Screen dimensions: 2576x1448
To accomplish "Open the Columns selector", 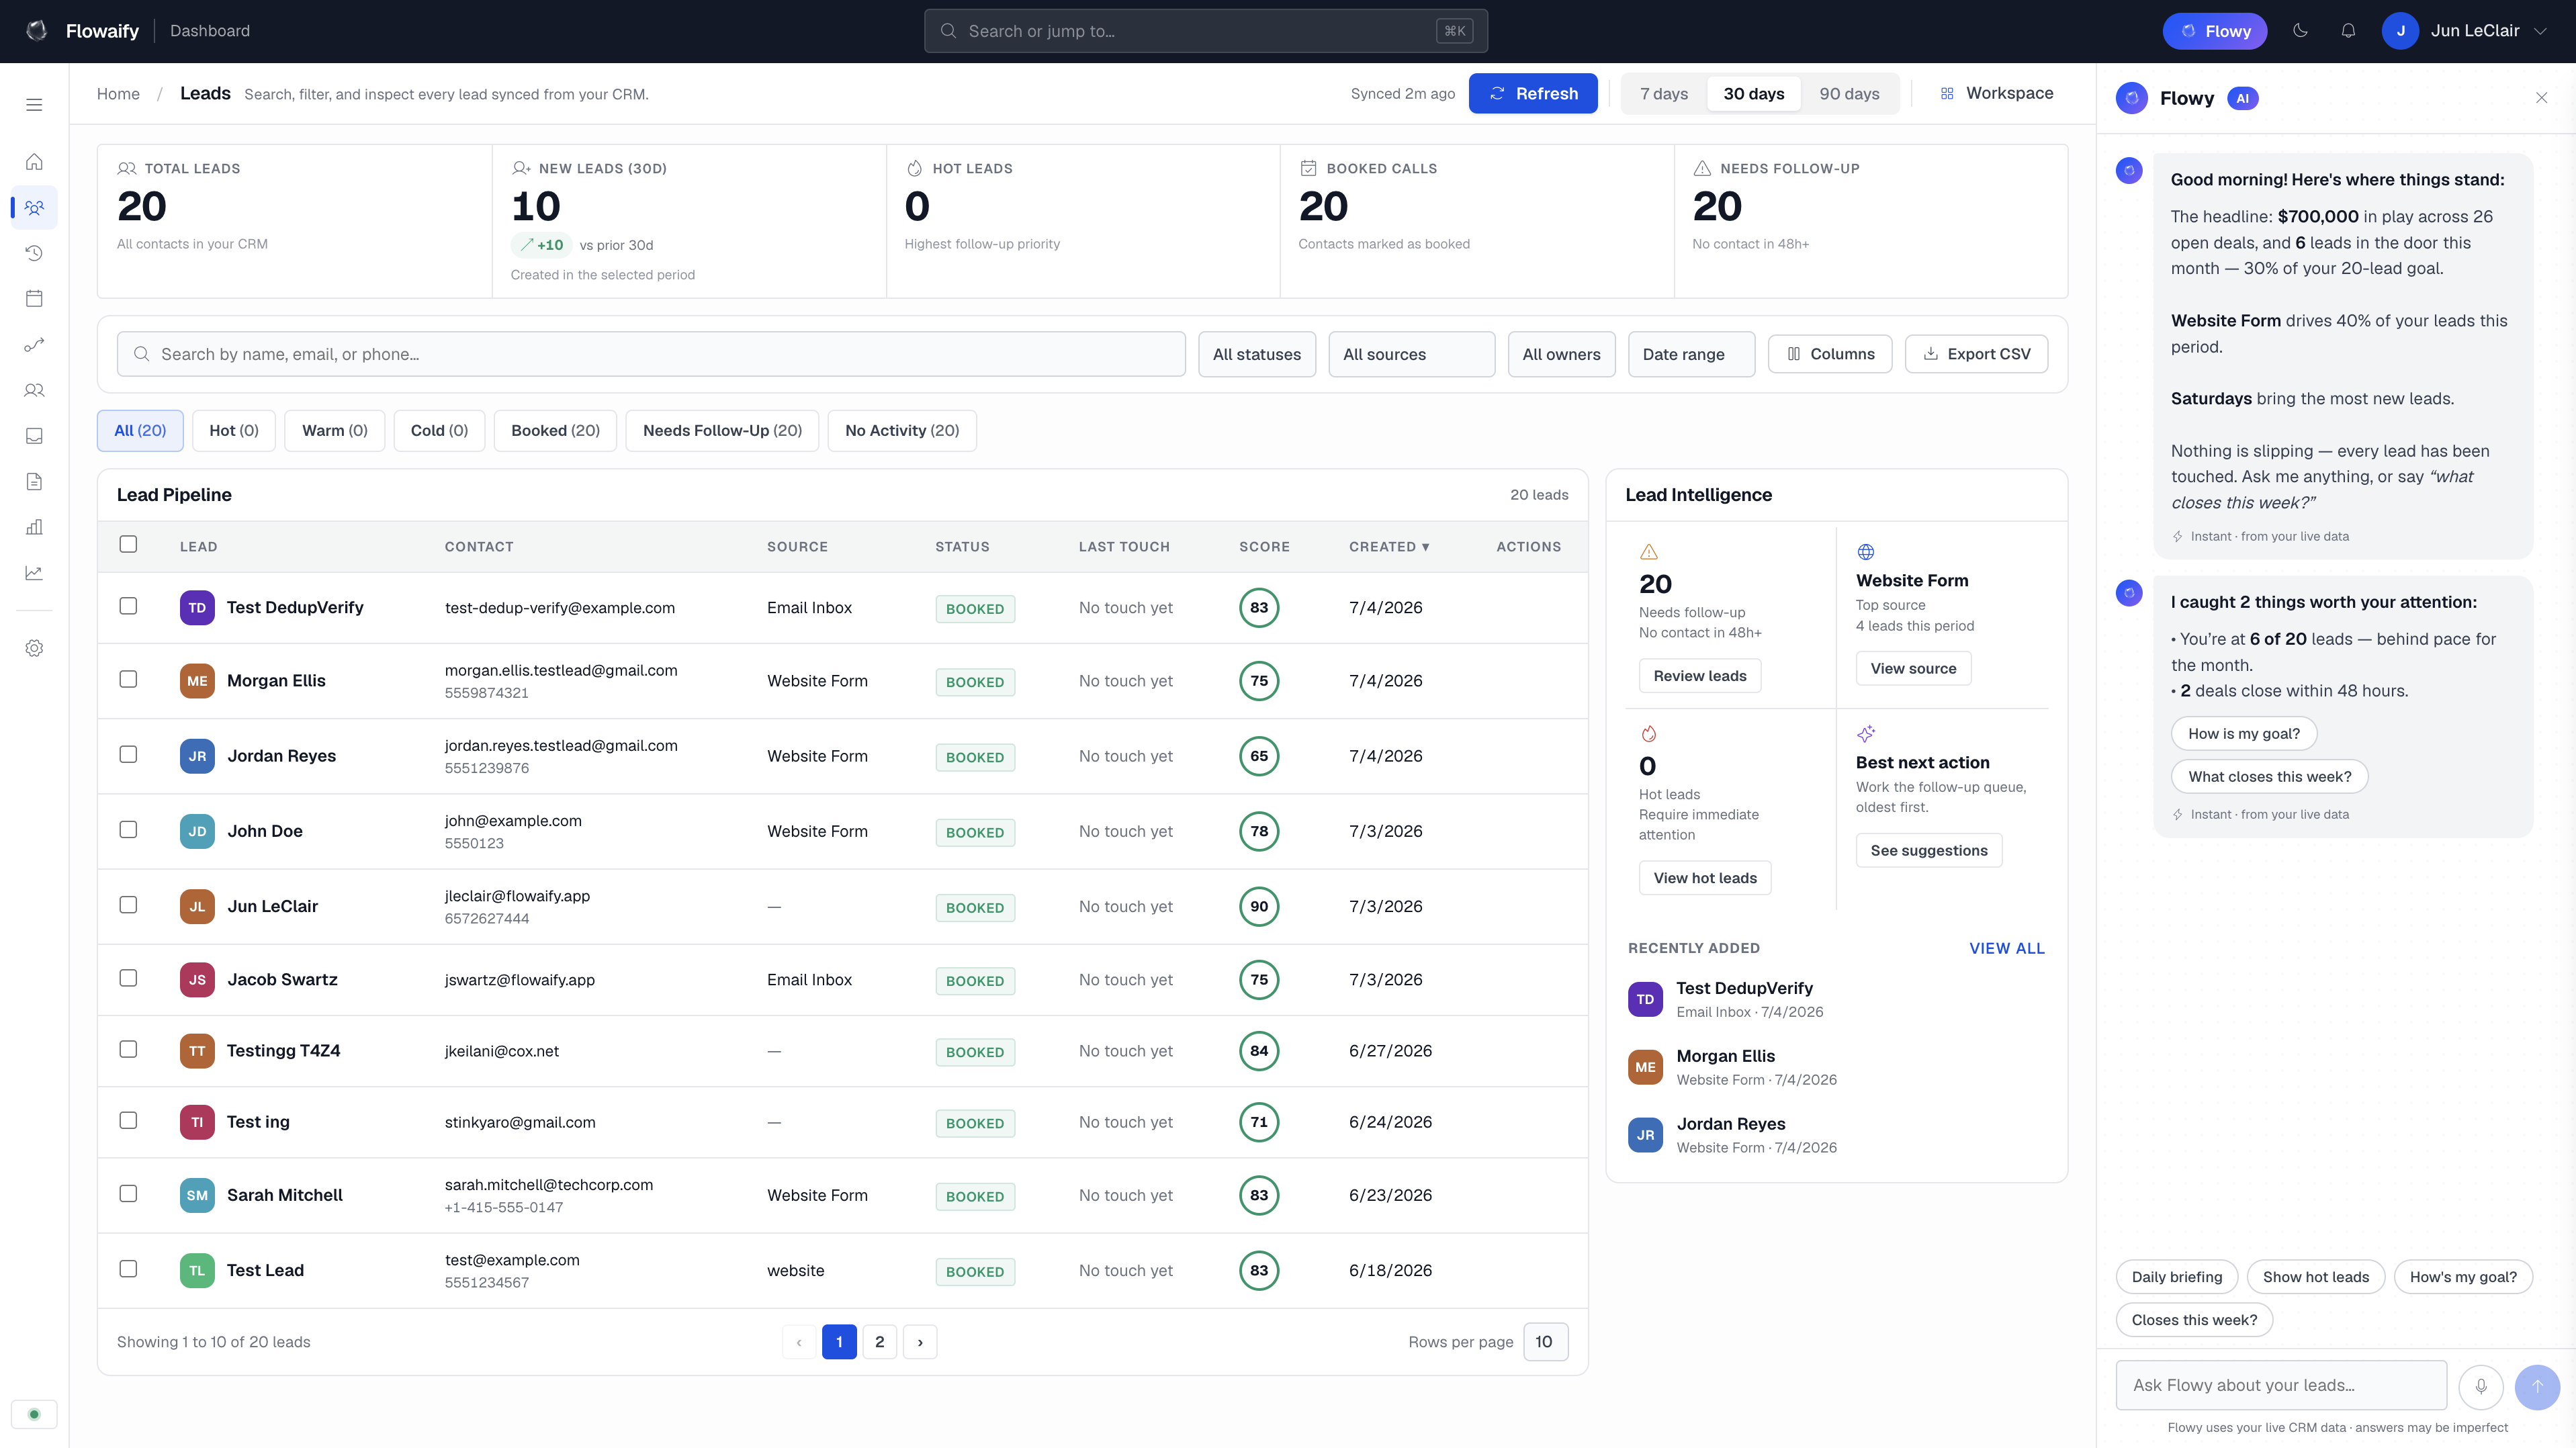I will coord(1830,354).
